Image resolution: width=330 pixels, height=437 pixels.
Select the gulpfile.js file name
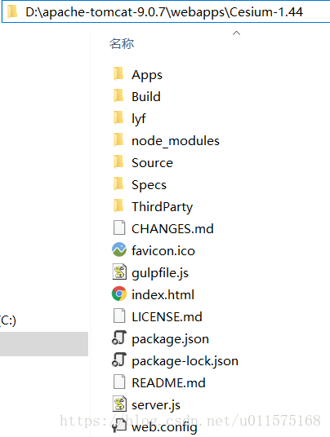[x=160, y=273]
